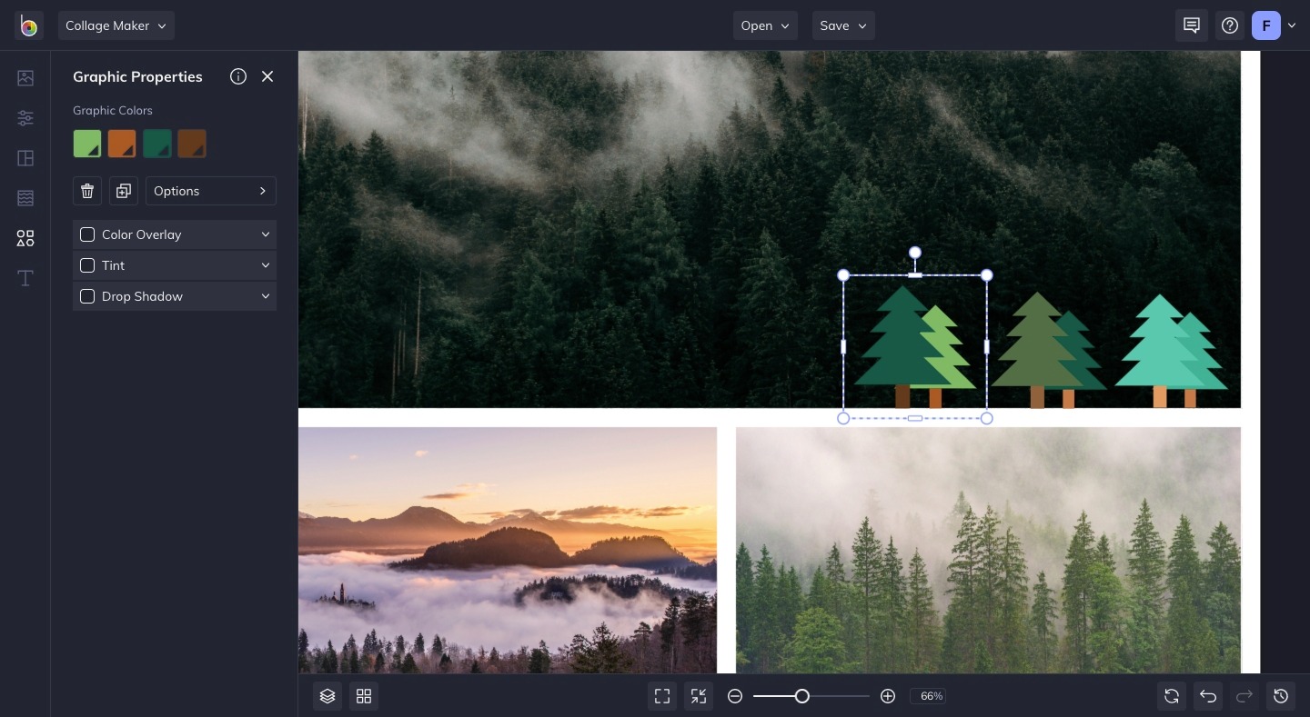Enable the Color Overlay checkbox
Image resolution: width=1310 pixels, height=717 pixels.
[x=87, y=234]
